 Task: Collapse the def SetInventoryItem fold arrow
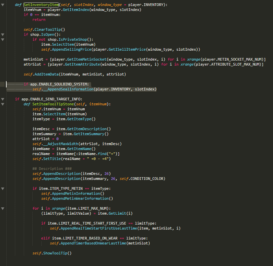[3, 5]
